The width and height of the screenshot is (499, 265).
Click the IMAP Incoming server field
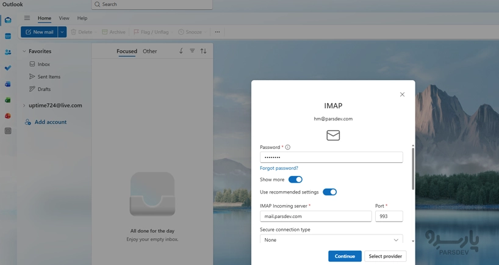(x=315, y=216)
